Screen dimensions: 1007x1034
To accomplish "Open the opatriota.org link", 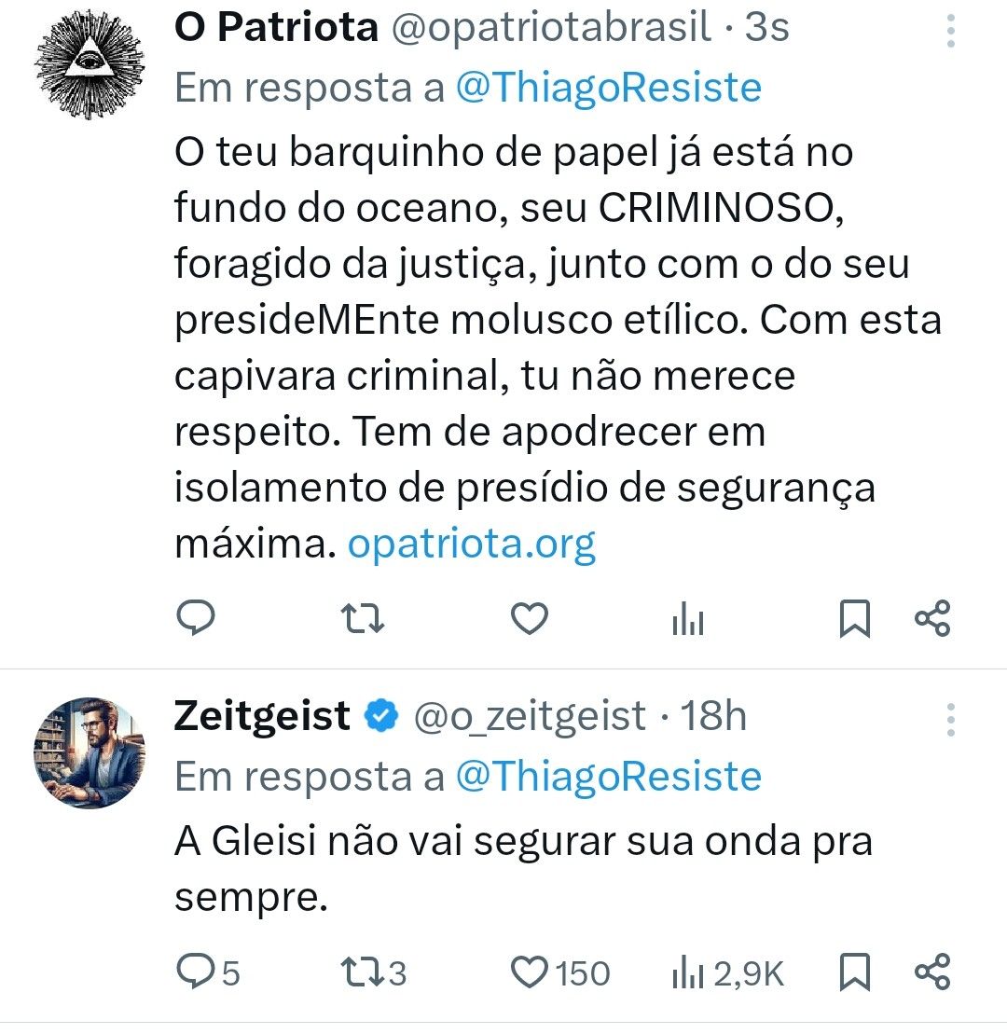I will (x=471, y=544).
